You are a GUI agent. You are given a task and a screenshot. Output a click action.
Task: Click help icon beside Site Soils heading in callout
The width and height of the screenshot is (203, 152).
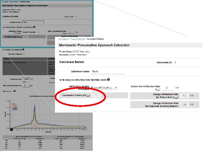pyautogui.click(x=108, y=80)
